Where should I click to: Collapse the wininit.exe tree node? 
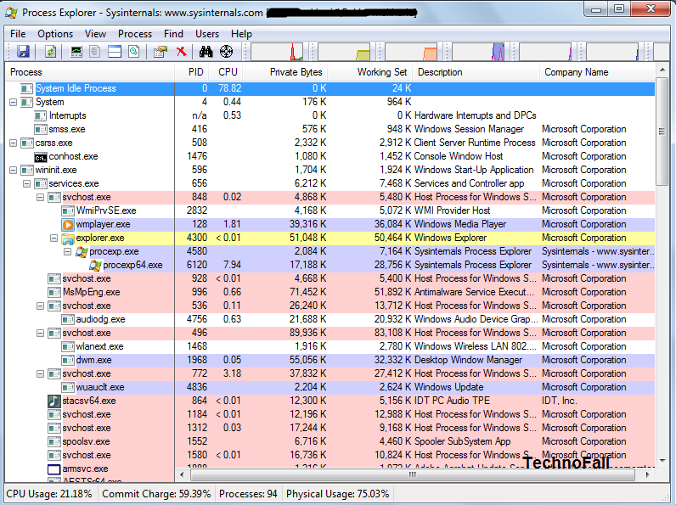tap(13, 171)
